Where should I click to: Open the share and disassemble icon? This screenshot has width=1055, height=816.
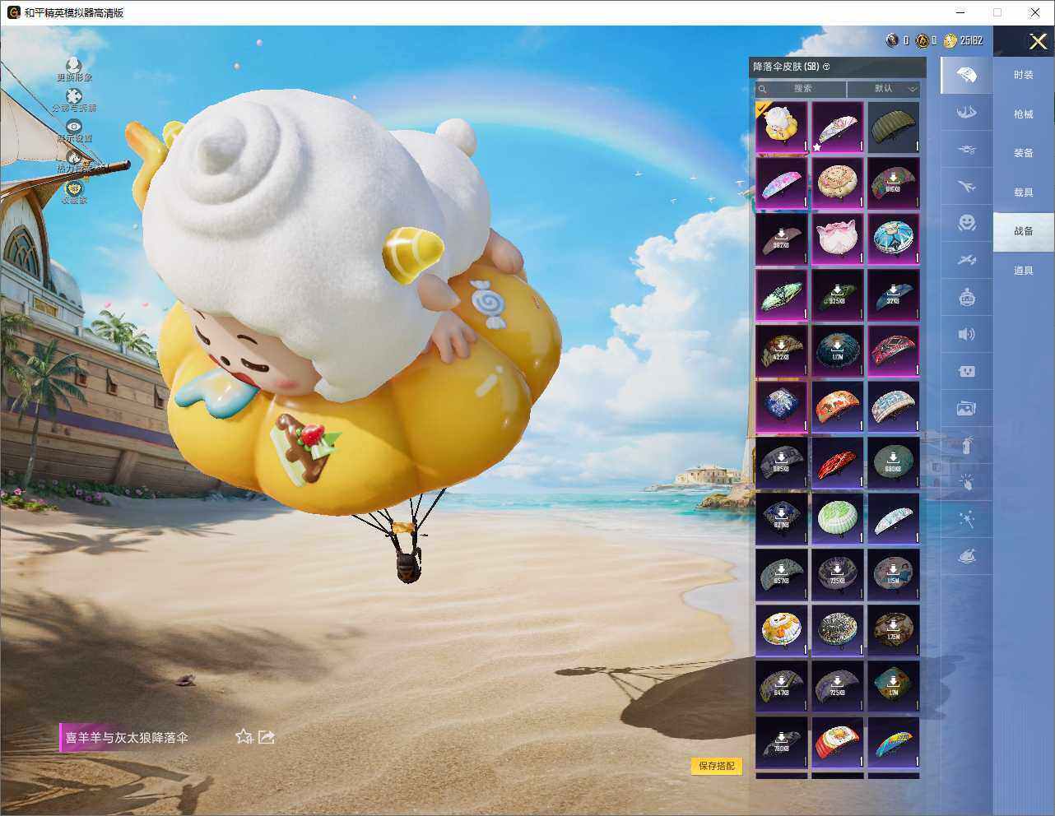coord(74,96)
